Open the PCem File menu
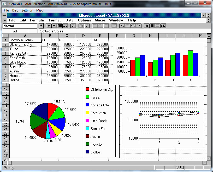Screen dimensions: 213x172 (6, 10)
